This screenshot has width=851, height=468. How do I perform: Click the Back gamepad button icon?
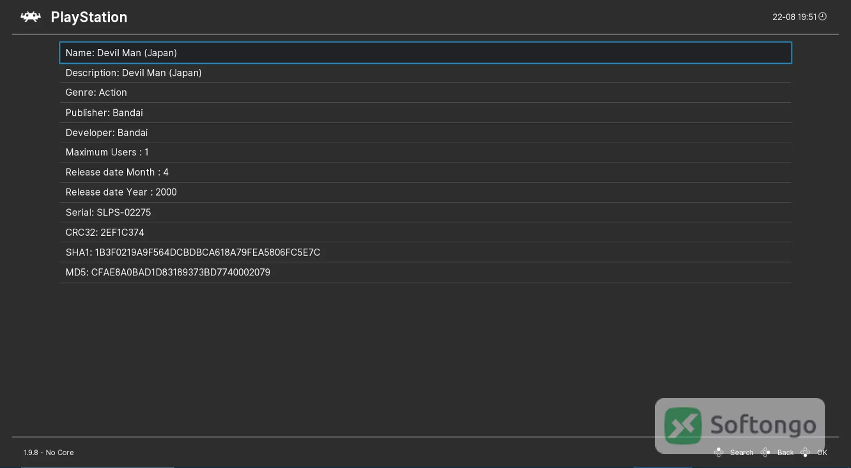pos(765,452)
